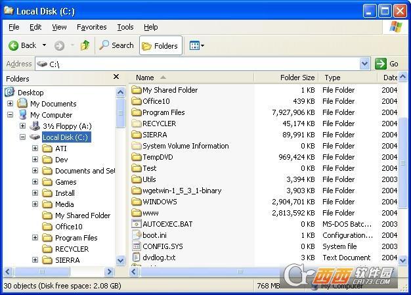Click the folder tree scroll down arrow
This screenshot has width=411, height=295.
(x=120, y=260)
